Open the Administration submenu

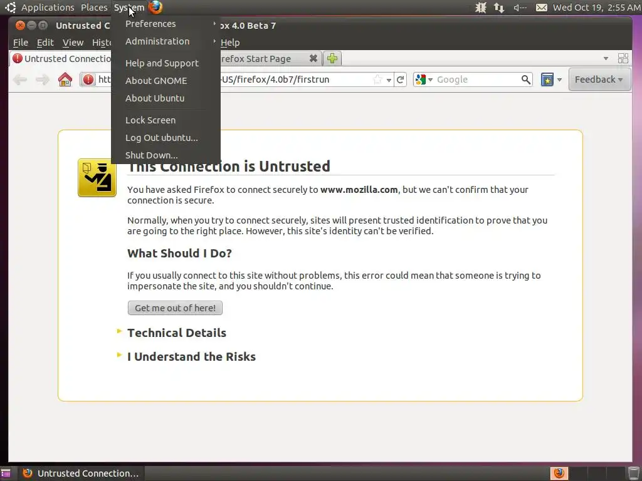coord(166,41)
